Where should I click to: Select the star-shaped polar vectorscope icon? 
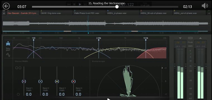tap(8, 44)
